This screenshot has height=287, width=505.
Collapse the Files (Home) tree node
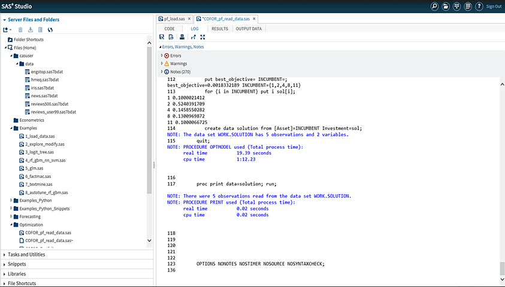coord(5,48)
